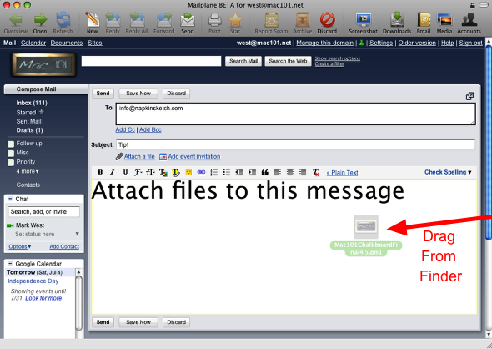Open the text color picker
492x349 pixels.
click(163, 172)
